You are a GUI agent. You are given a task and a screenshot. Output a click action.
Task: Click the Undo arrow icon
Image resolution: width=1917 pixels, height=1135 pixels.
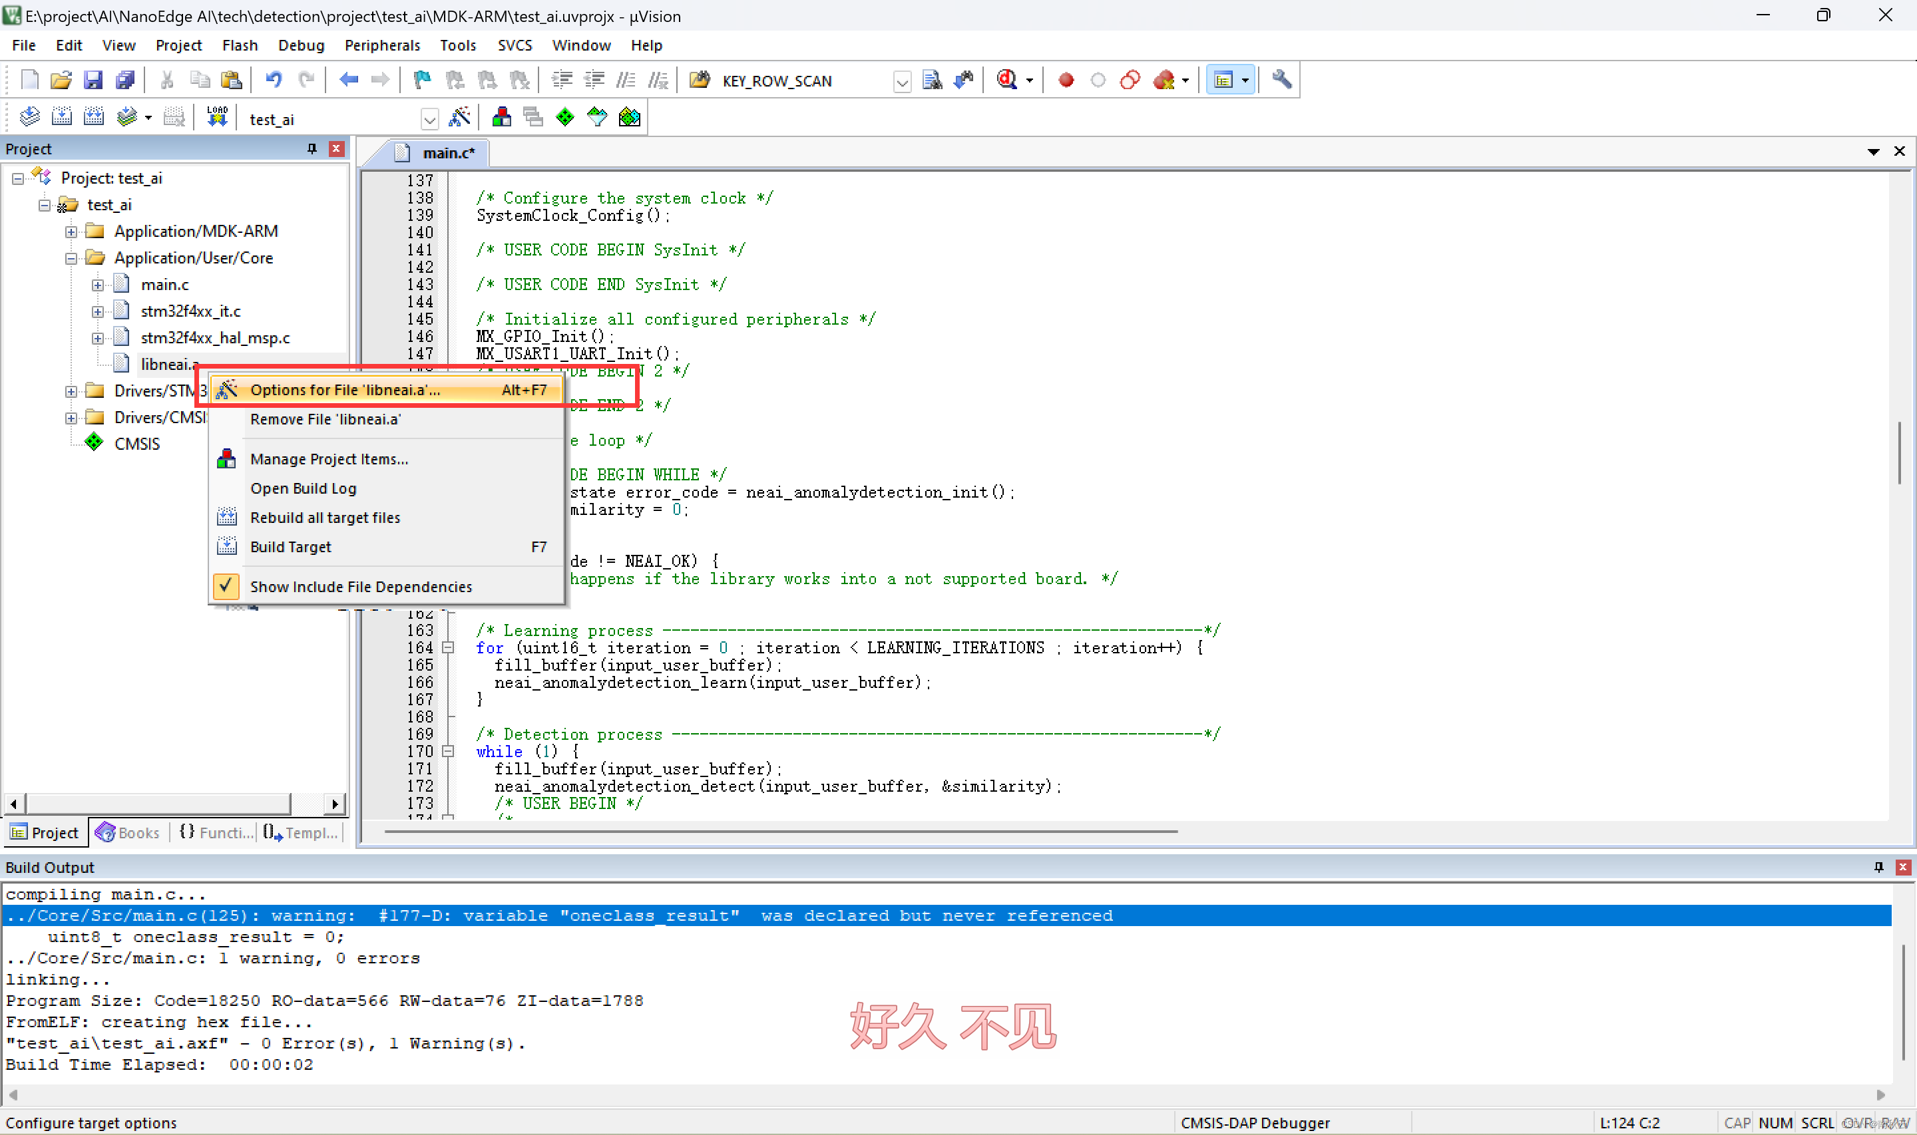(x=273, y=80)
